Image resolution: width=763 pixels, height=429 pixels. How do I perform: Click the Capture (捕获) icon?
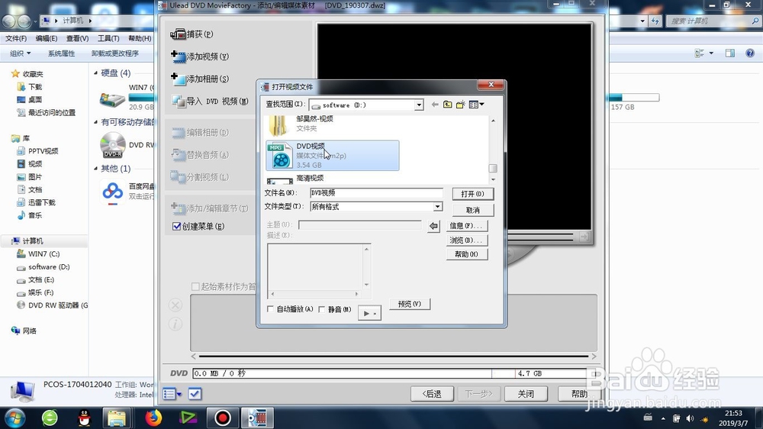point(178,34)
